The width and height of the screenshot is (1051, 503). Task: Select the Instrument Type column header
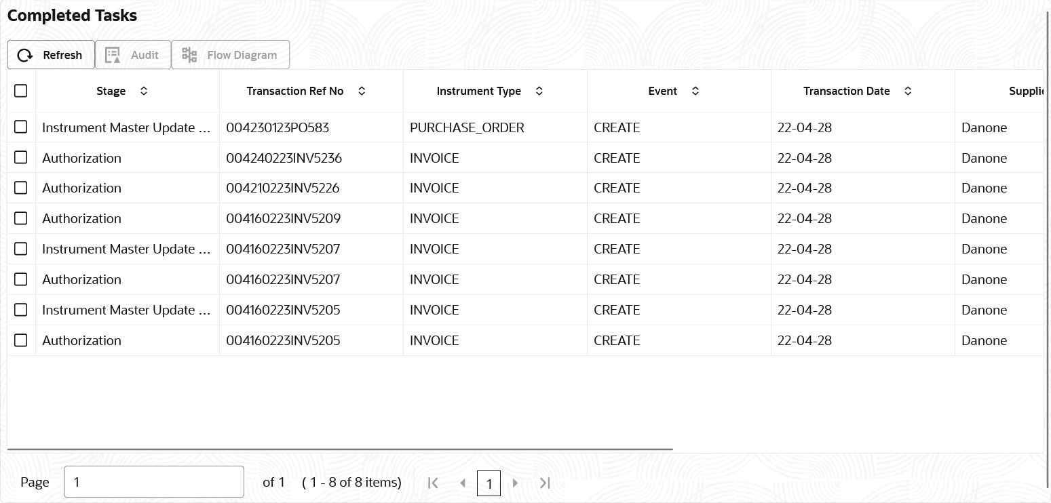[479, 90]
